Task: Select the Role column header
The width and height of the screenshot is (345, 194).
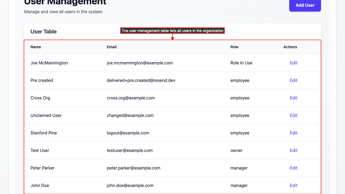Action: point(234,47)
